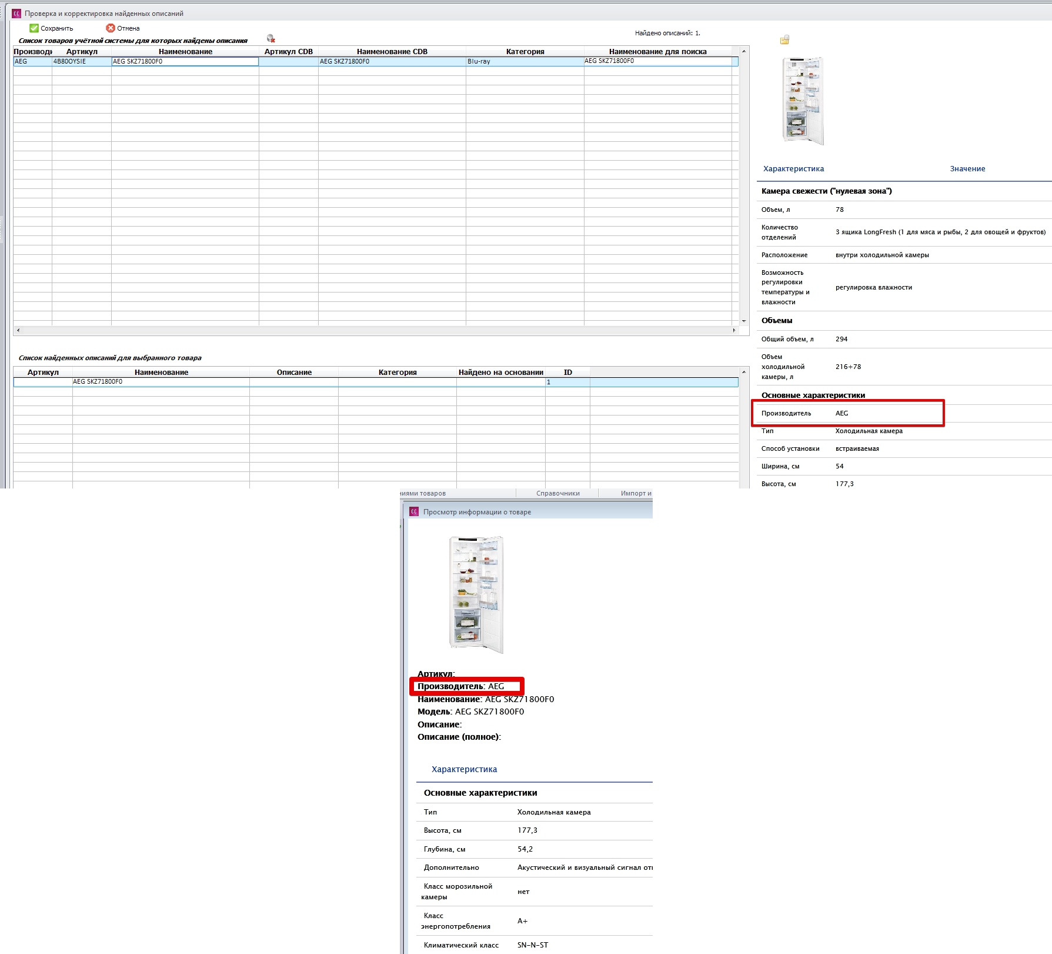Click AEG SKZ71800F0 in the found descriptions list
The image size is (1052, 954).
pos(161,382)
